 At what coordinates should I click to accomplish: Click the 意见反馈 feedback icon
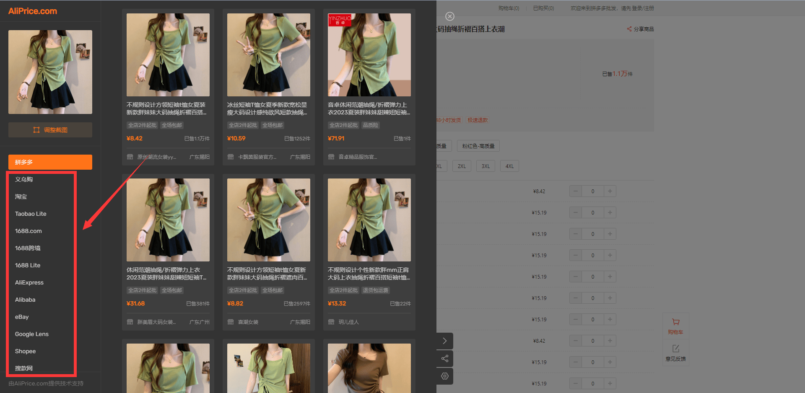coord(675,353)
